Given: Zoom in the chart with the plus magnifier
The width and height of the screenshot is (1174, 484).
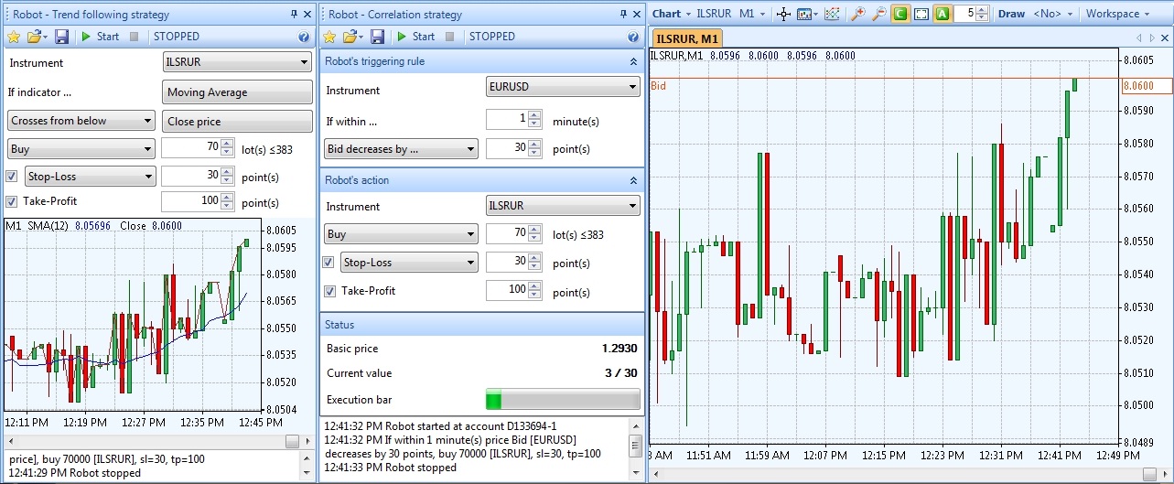Looking at the screenshot, I should click(x=857, y=14).
